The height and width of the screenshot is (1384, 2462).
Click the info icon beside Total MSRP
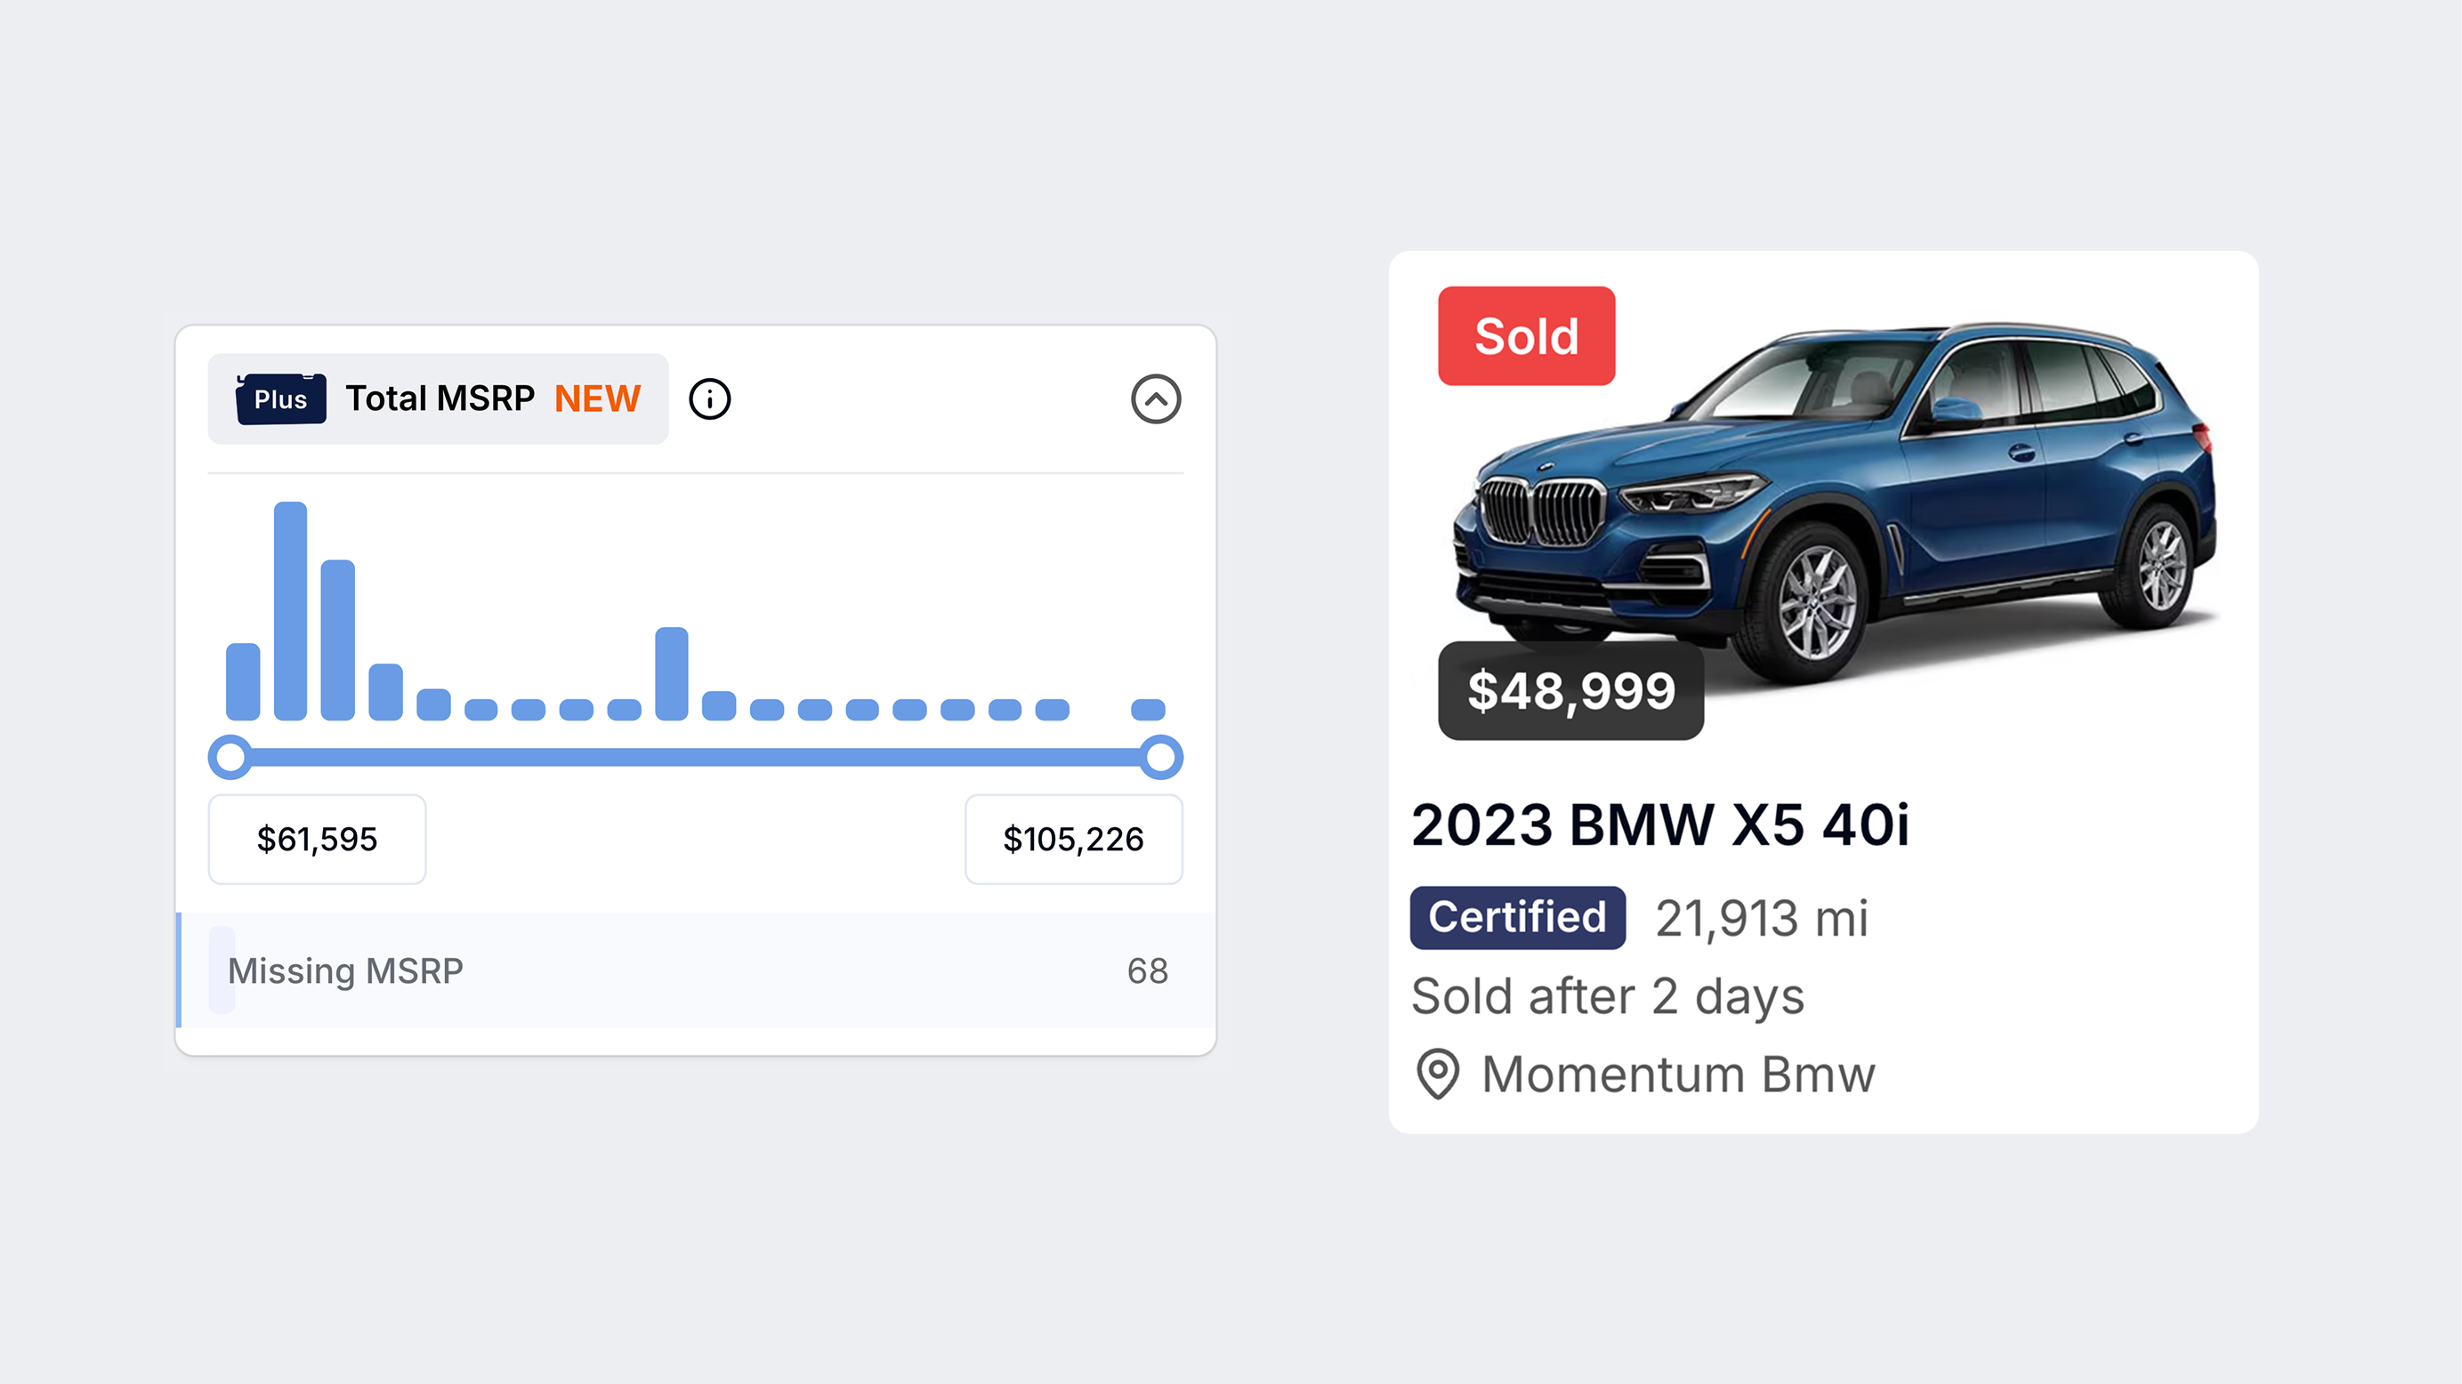[x=709, y=399]
